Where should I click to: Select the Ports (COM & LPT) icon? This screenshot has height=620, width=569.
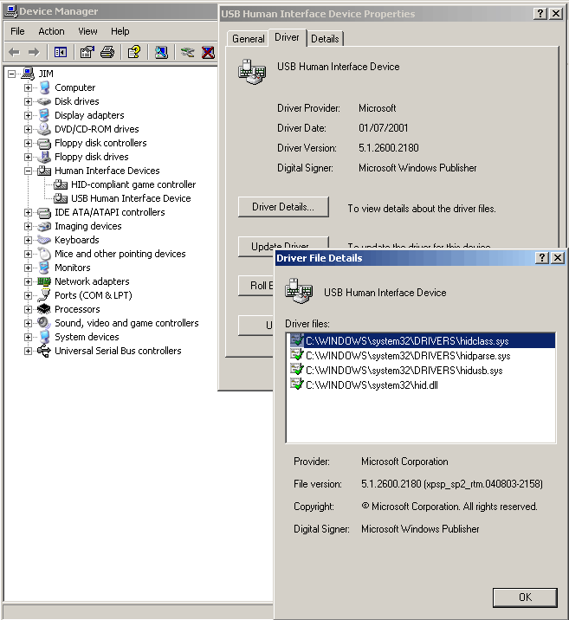point(45,295)
